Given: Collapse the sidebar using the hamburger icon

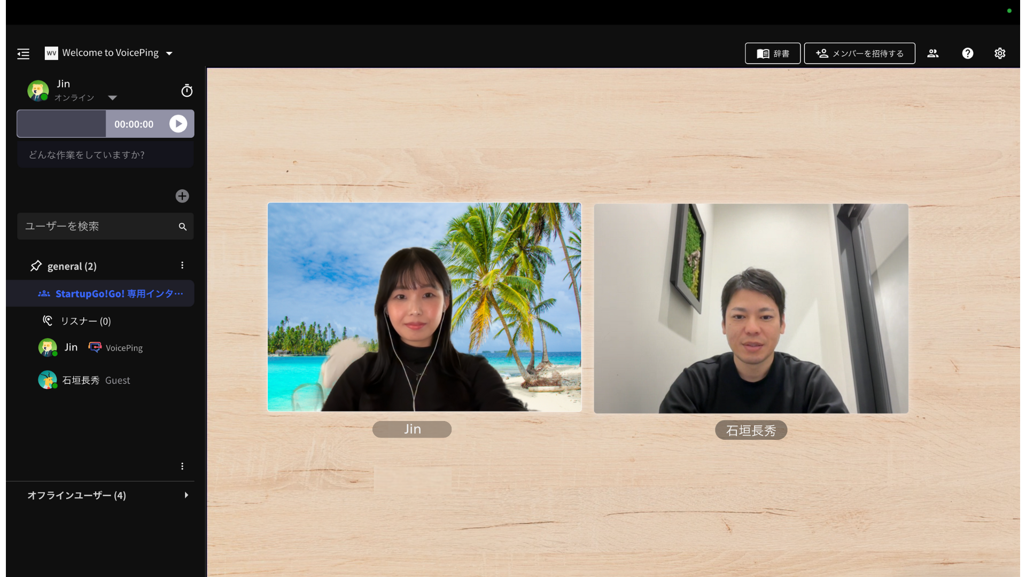Looking at the screenshot, I should pos(23,53).
